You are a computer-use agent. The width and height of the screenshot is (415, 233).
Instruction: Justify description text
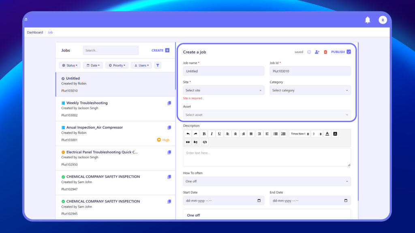tap(251, 134)
